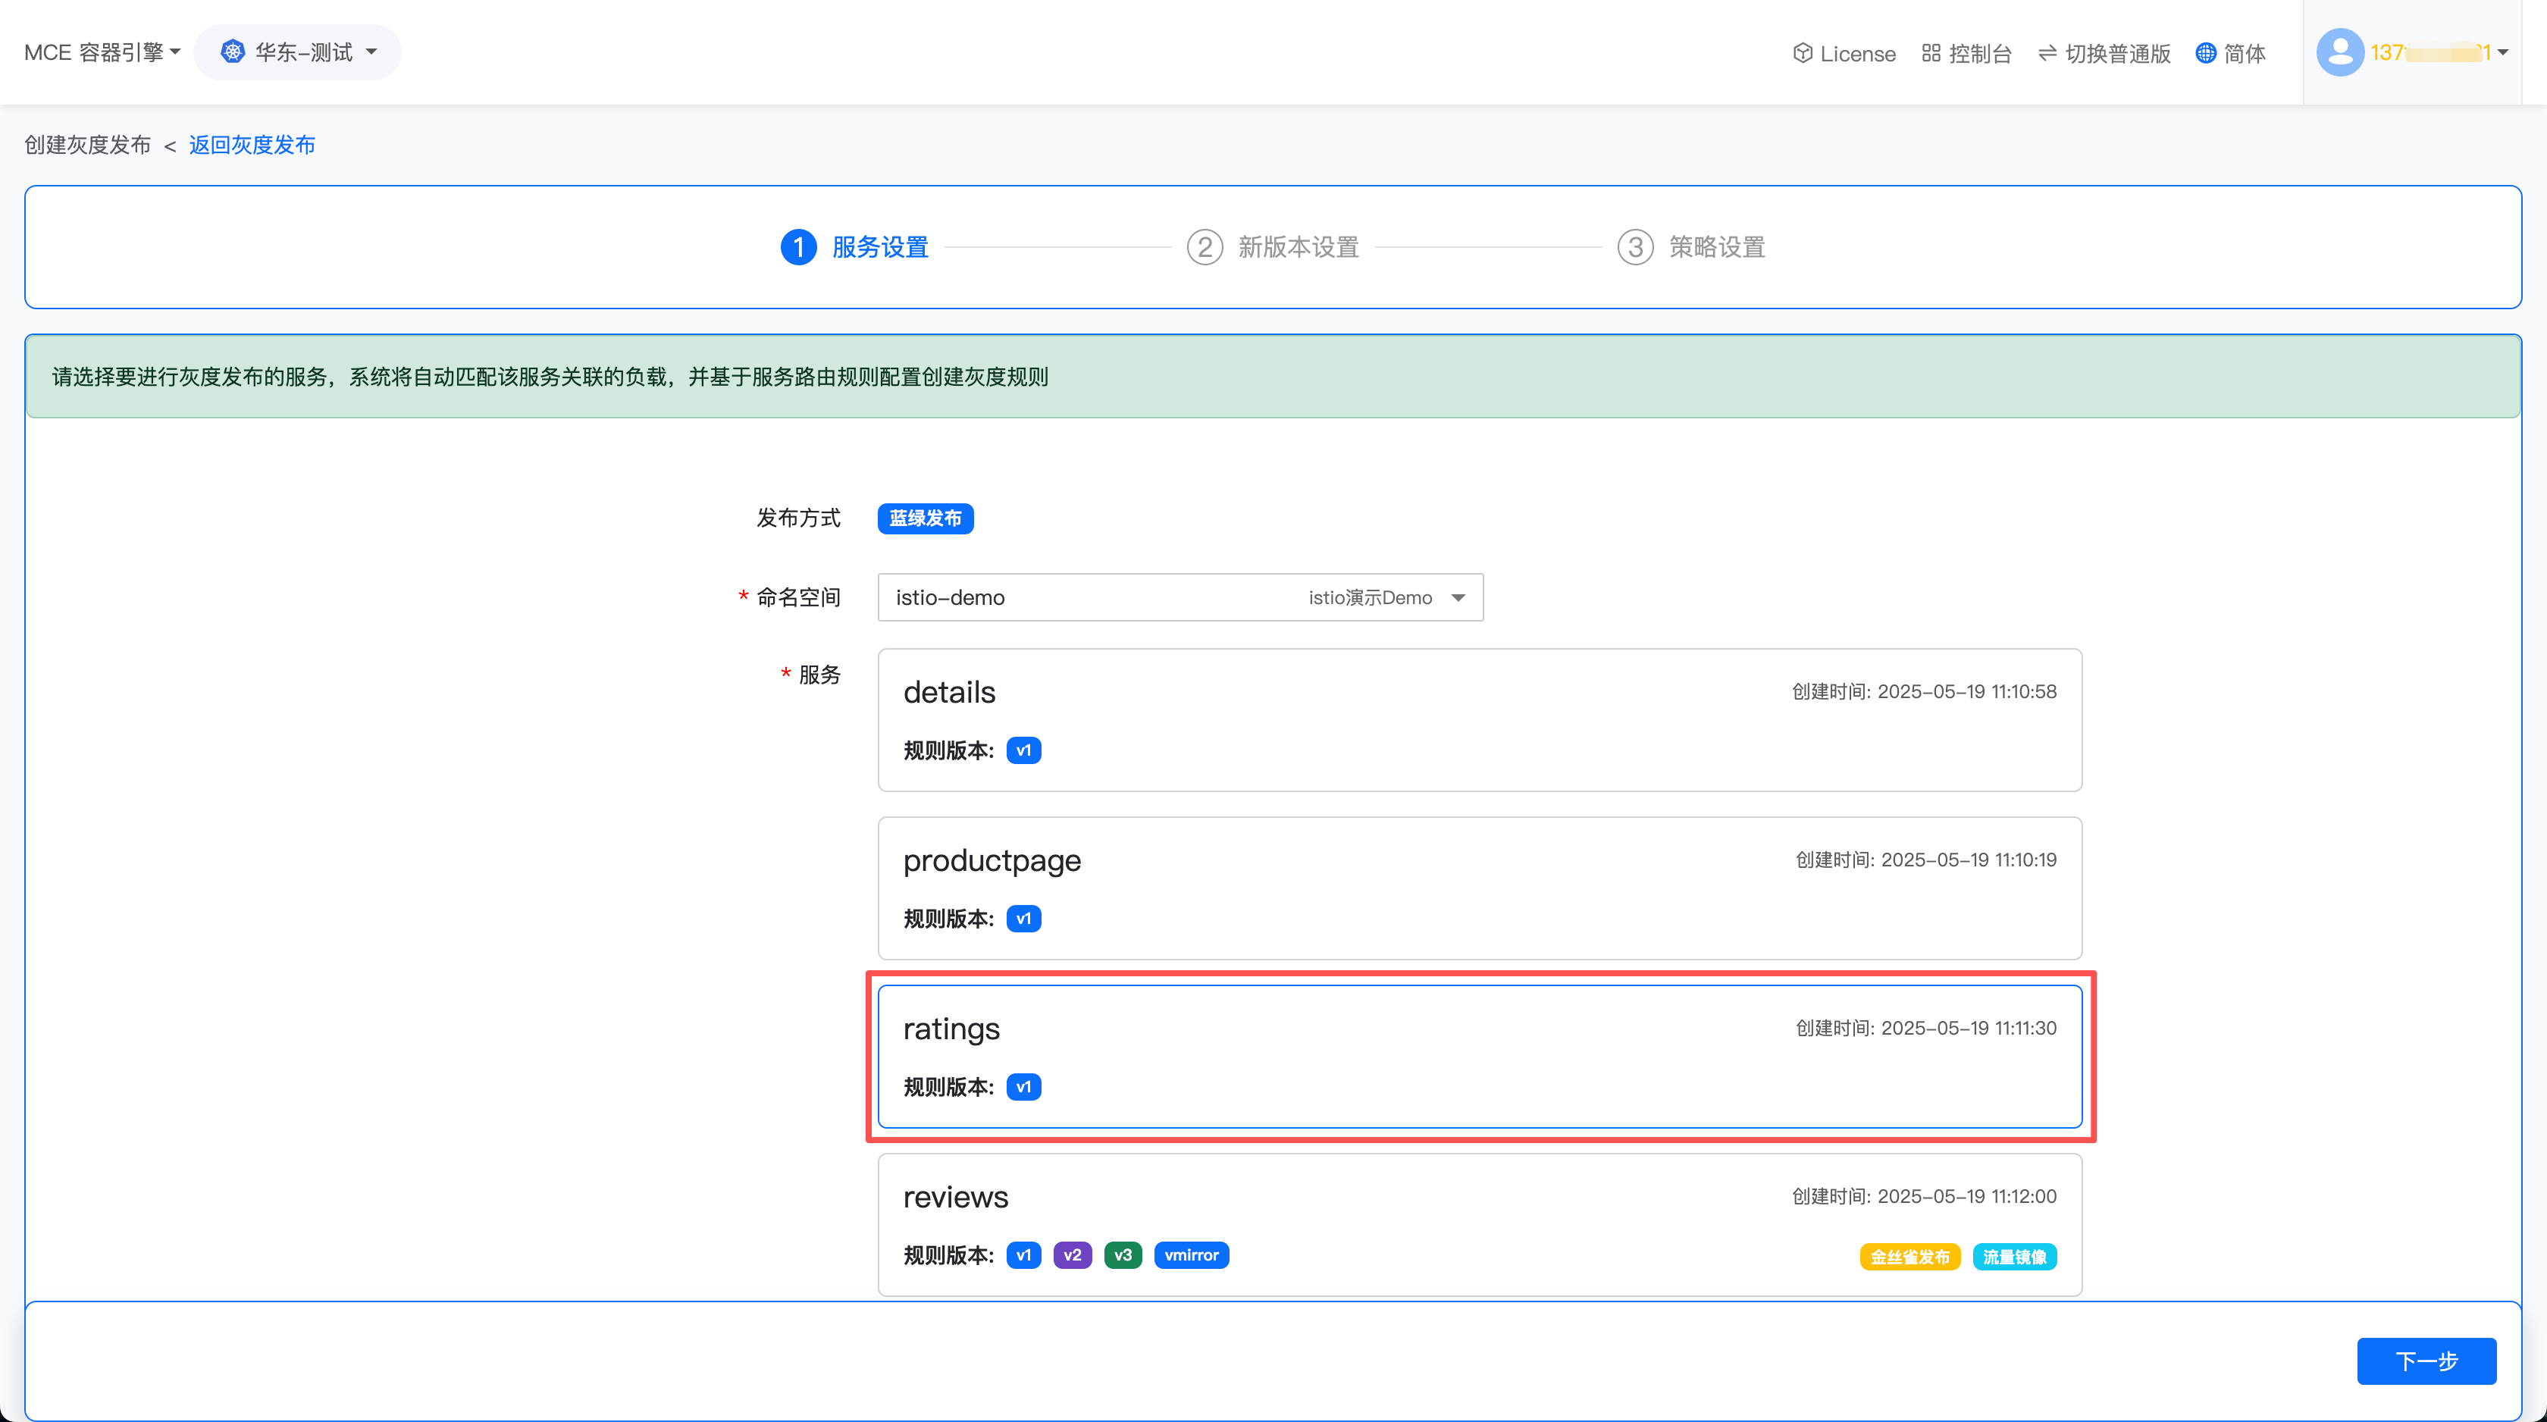The height and width of the screenshot is (1422, 2547).
Task: Open the 命名空间 istio-demo dropdown
Action: [x=1180, y=597]
